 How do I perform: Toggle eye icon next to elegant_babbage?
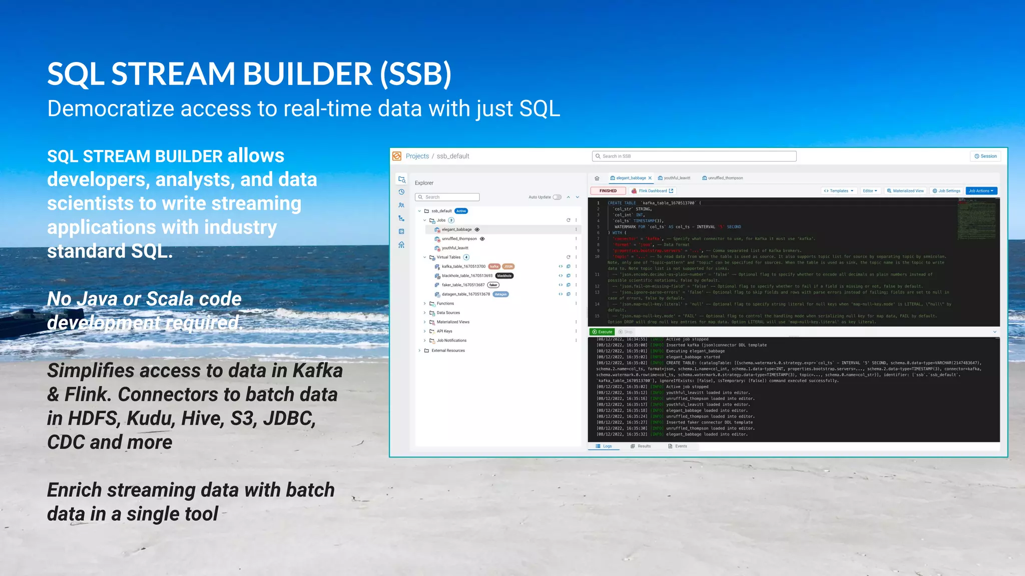pyautogui.click(x=477, y=229)
